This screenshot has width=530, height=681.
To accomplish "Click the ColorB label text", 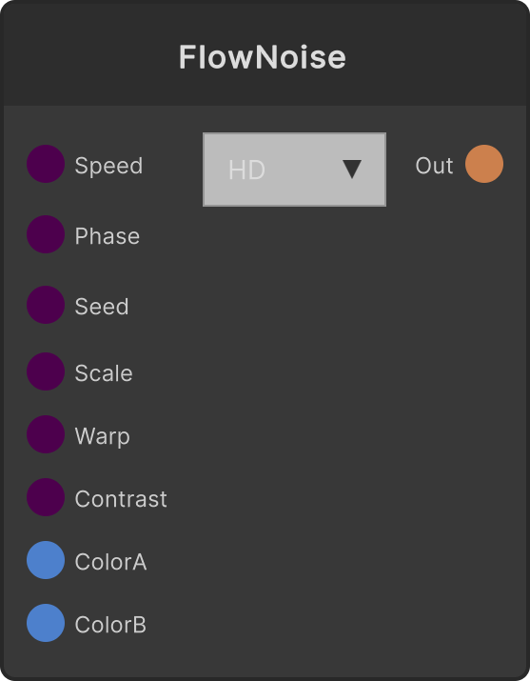I will tap(110, 625).
